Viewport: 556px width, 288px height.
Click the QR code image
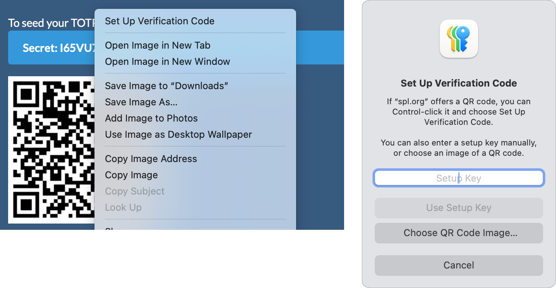click(52, 150)
